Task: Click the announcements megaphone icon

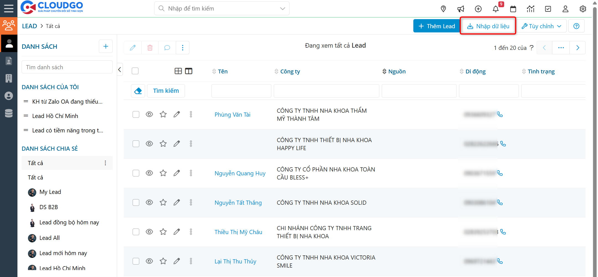Action: point(461,9)
